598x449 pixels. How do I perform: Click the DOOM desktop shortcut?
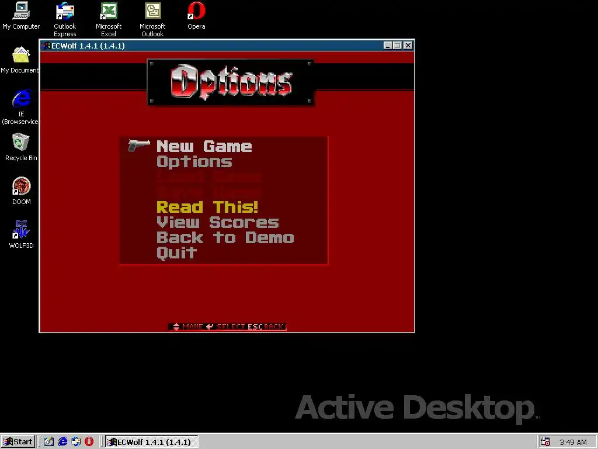22,191
